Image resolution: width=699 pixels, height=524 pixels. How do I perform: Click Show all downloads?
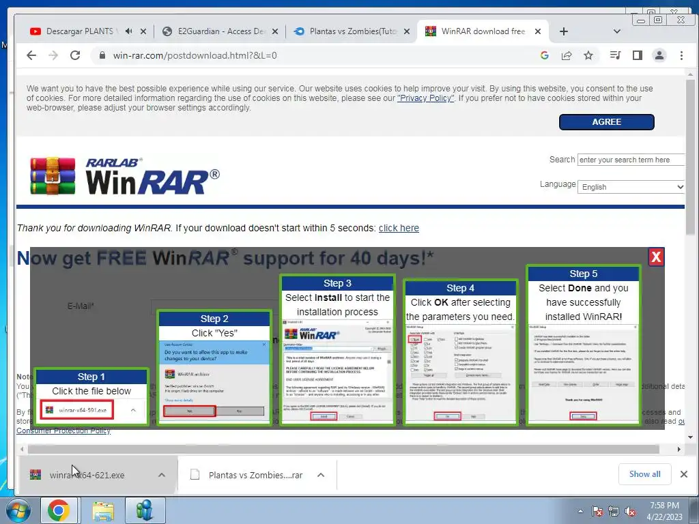644,474
